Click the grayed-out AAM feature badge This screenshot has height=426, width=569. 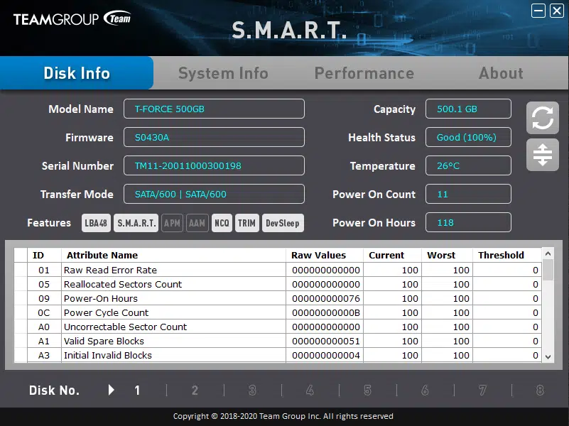[x=197, y=223]
